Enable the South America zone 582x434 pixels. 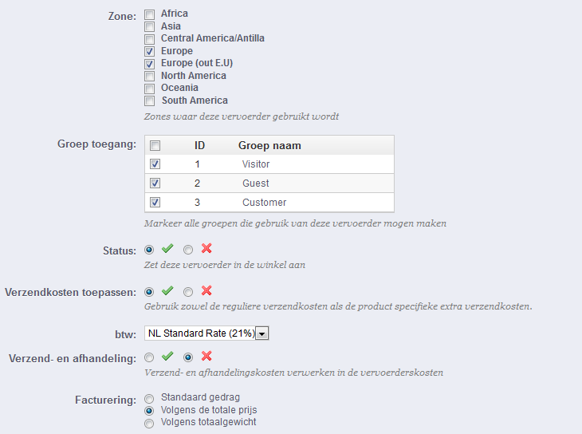click(x=149, y=101)
